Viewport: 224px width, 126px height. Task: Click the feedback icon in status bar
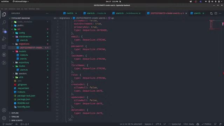(x=215, y=124)
